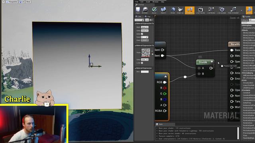Open the Palette Category dropdown
This screenshot has width=255, height=143.
pyautogui.click(x=252, y=20)
